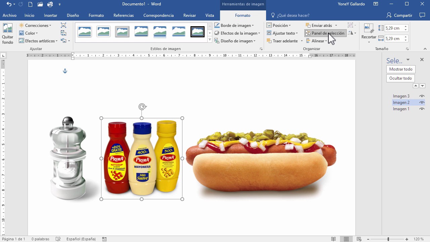The image size is (430, 242).
Task: Switch to the Insertar ribbon tab
Action: (x=50, y=15)
